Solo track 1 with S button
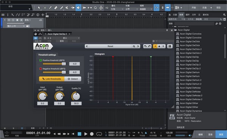This screenshot has width=227, height=139. coord(13,20)
